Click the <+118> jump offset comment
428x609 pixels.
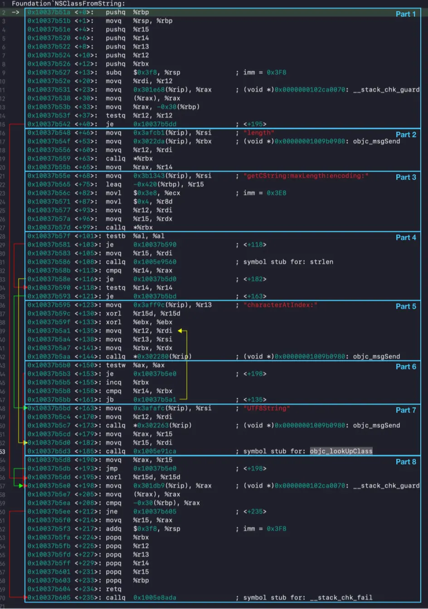pos(255,245)
